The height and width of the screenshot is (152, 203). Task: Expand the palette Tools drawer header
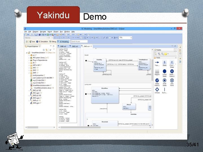[166, 58]
